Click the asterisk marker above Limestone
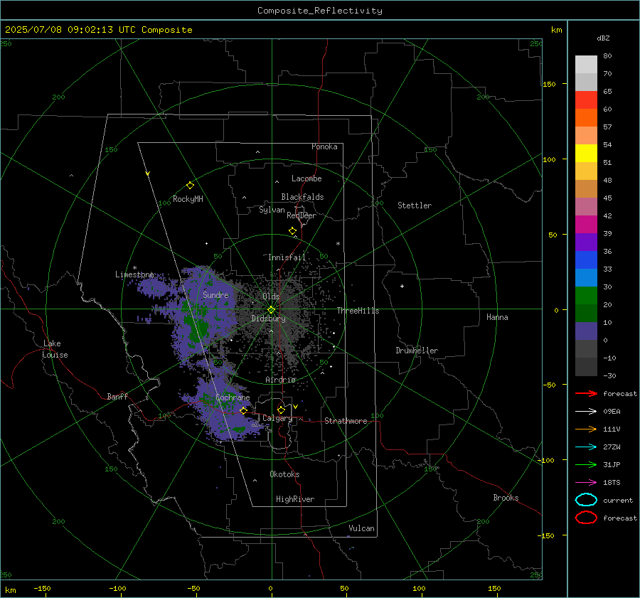This screenshot has height=598, width=640. click(x=134, y=268)
